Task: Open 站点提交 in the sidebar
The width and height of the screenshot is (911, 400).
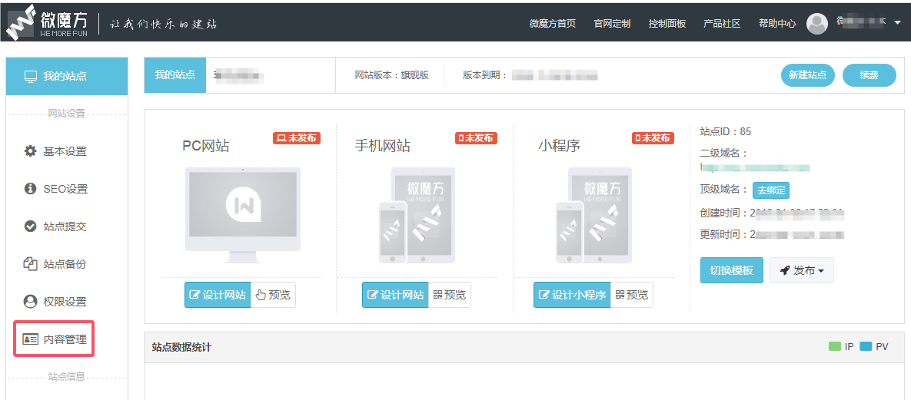Action: coord(65,227)
